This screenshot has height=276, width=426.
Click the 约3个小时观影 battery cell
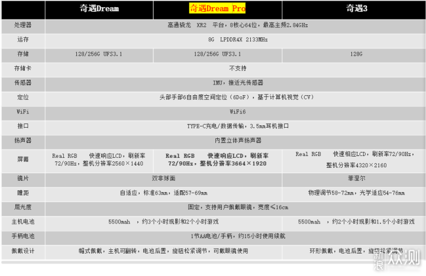pyautogui.click(x=163, y=222)
